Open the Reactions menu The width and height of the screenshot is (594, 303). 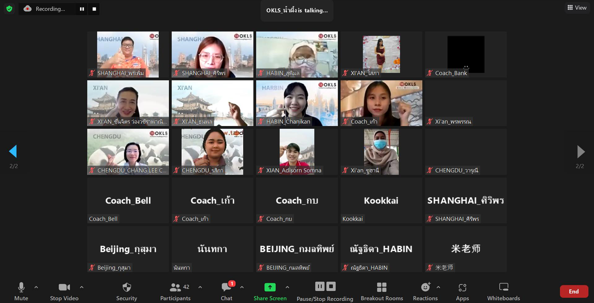(x=425, y=291)
